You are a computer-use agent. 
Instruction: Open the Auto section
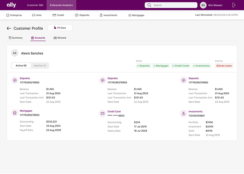37,15
